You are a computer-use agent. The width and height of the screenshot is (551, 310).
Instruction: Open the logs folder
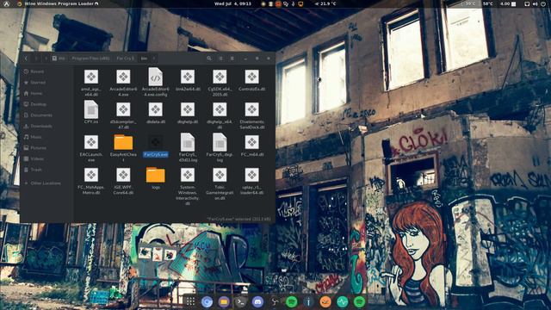(x=155, y=175)
